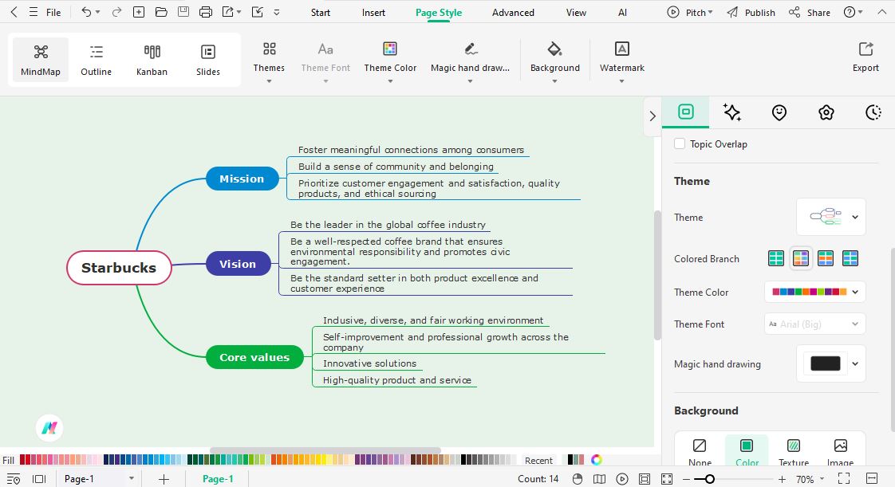Open file with folder icon
The height and width of the screenshot is (487, 895).
(161, 12)
